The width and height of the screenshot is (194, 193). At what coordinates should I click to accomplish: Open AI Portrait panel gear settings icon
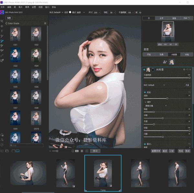(184, 70)
